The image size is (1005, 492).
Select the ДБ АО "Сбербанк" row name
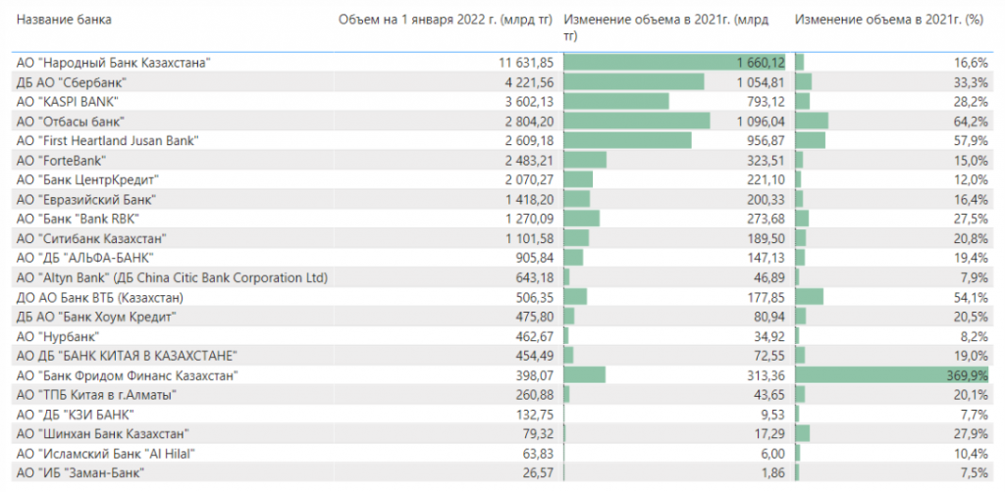coord(72,82)
